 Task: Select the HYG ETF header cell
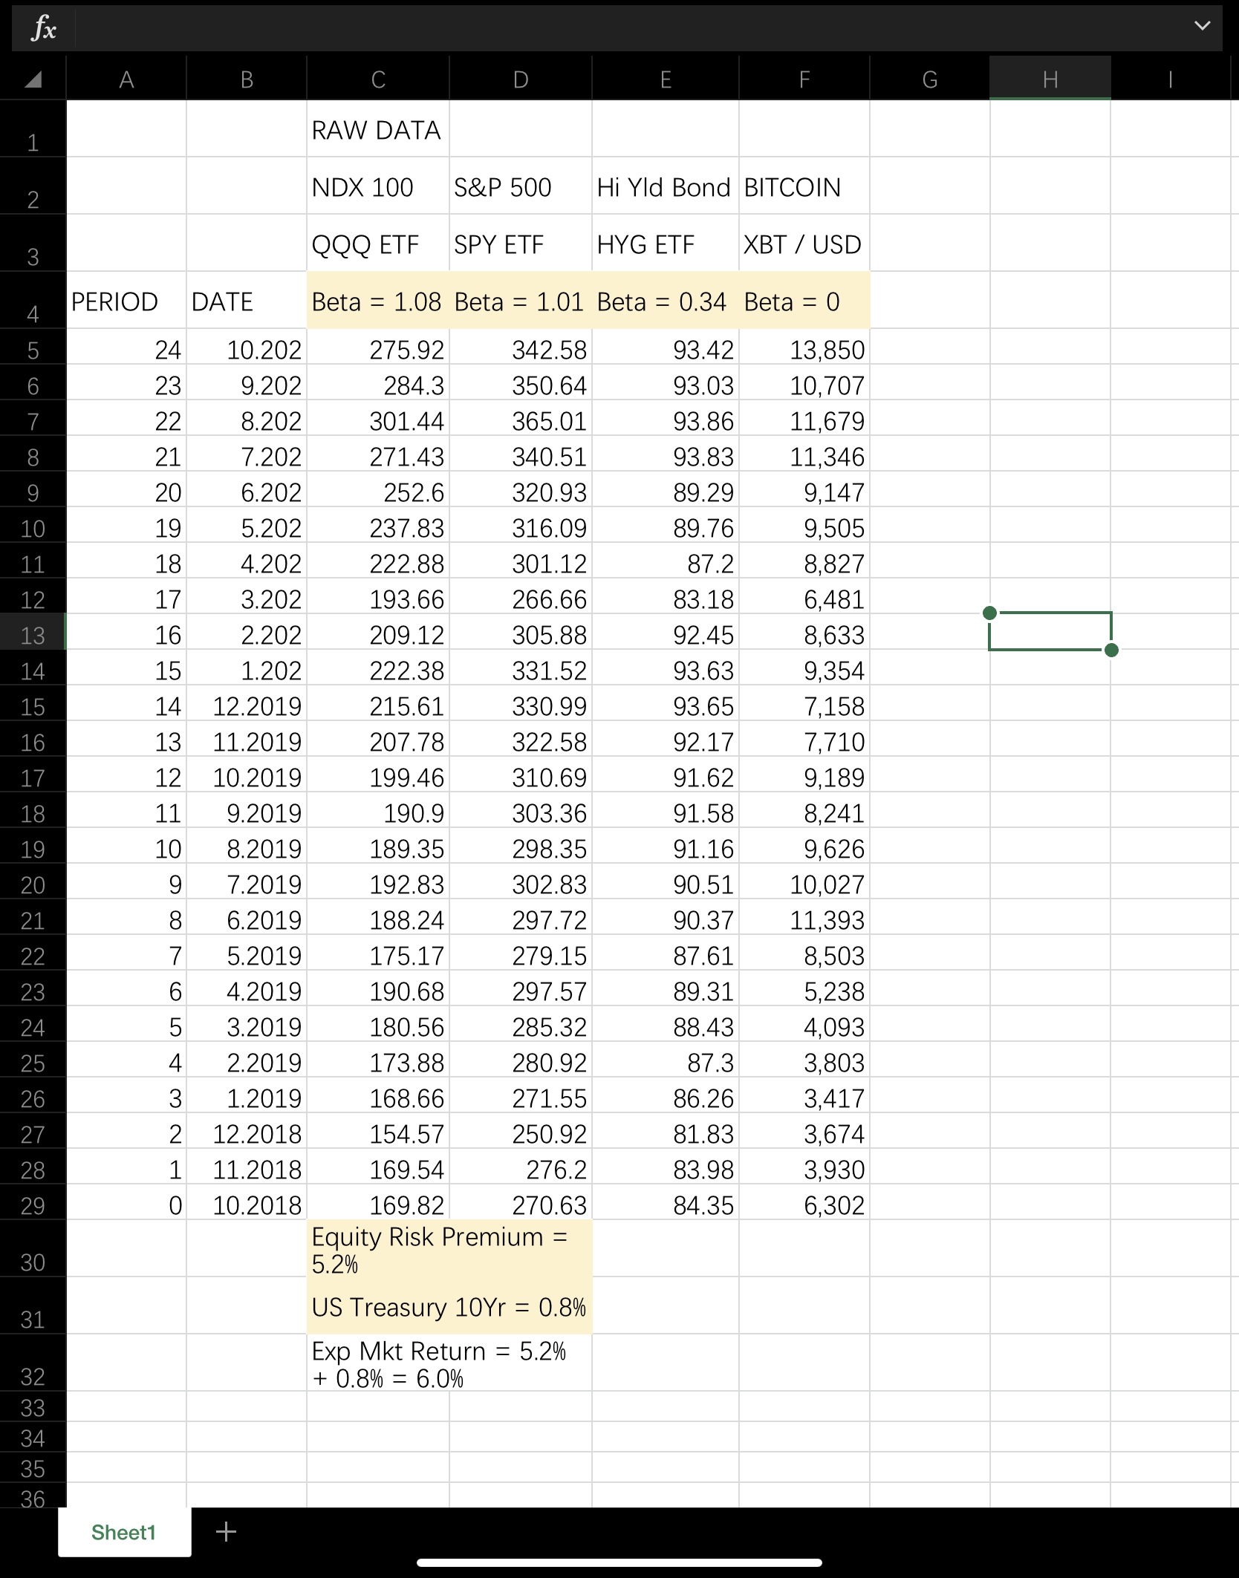665,244
